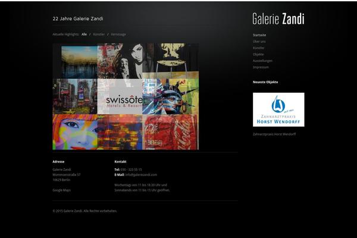Viewport: 357px width, 238px height.
Task: Open the Zahnarztpraxis Horst Wendorff caption link
Action: click(274, 134)
